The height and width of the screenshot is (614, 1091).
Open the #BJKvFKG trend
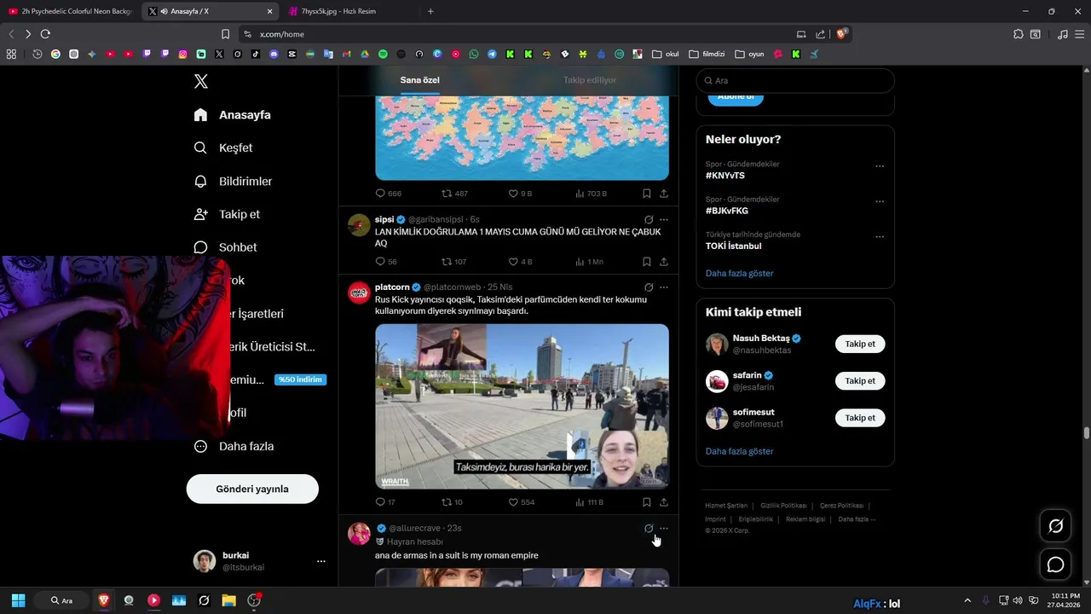[x=727, y=211]
